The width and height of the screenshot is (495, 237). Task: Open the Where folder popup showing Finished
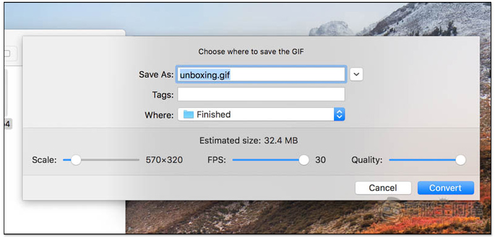click(261, 114)
